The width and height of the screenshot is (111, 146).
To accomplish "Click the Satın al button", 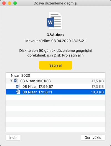I will click(56, 65).
